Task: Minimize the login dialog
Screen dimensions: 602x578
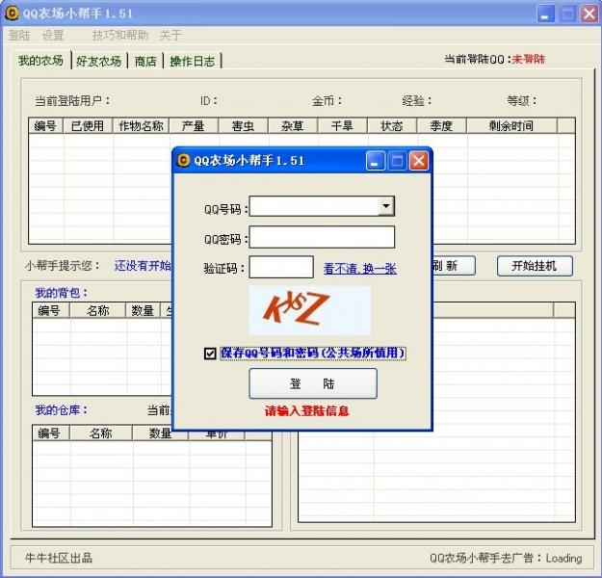Action: 375,161
